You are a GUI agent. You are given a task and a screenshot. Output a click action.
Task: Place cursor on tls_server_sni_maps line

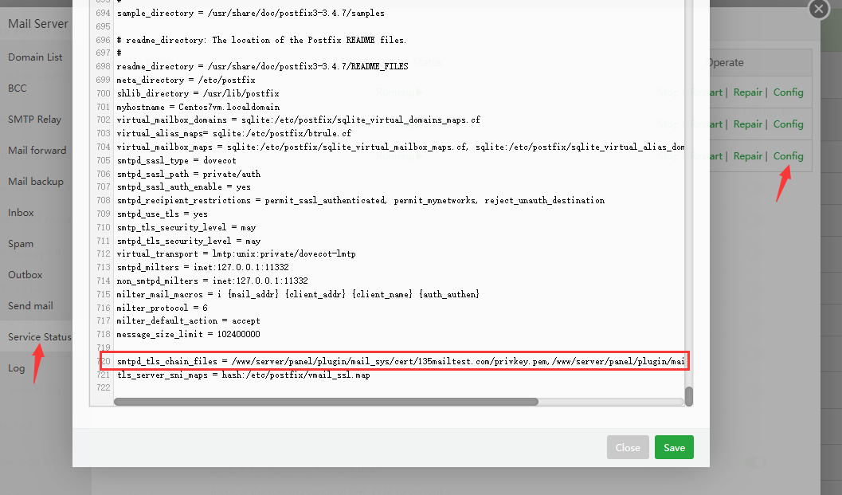(243, 375)
